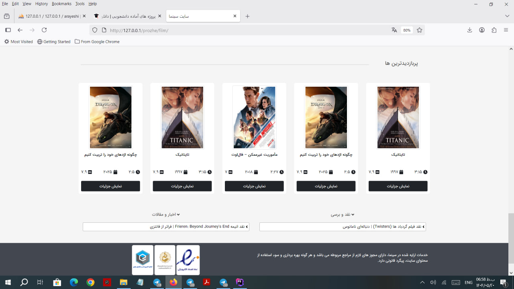Launch Microsoft Edge from the taskbar
514x289 pixels.
(73, 283)
